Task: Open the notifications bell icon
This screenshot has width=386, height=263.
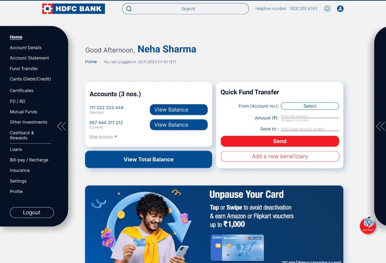Action: 327,8
